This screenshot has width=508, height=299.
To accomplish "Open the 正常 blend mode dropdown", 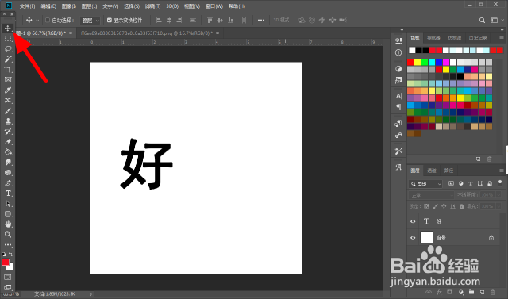I will click(x=431, y=195).
